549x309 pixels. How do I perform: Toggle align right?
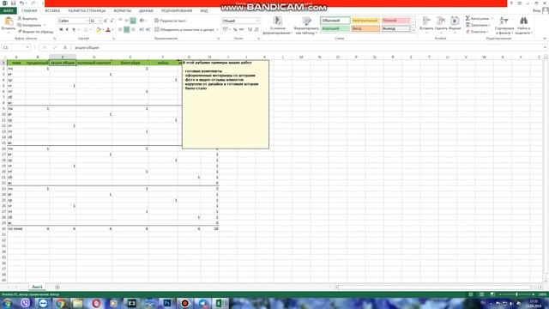133,30
